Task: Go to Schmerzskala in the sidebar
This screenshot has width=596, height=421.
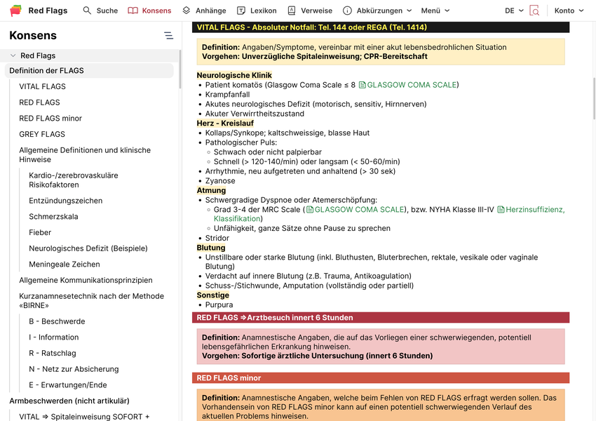Action: (x=53, y=217)
